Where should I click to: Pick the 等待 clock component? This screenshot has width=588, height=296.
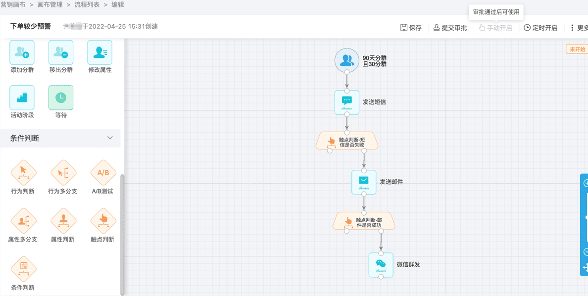click(61, 98)
